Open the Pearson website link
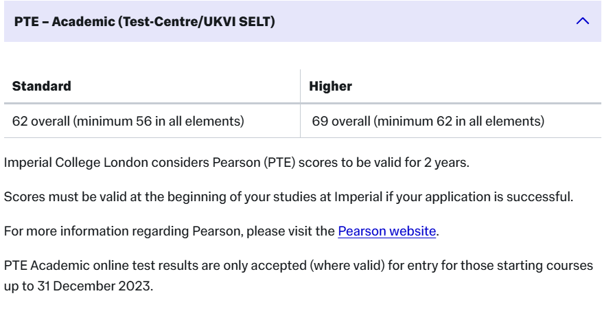The width and height of the screenshot is (602, 309). click(x=386, y=231)
